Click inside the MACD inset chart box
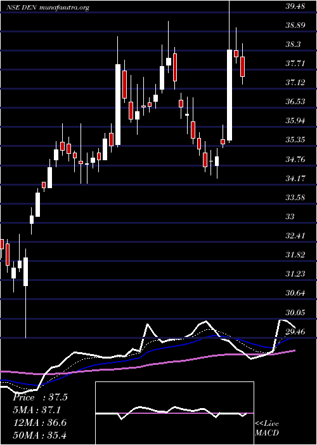The height and width of the screenshot is (445, 317). (174, 413)
